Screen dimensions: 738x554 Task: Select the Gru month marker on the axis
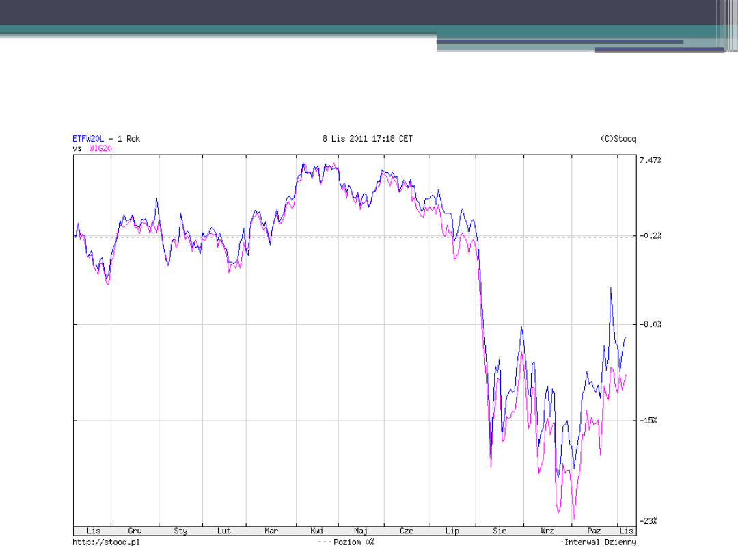(135, 531)
